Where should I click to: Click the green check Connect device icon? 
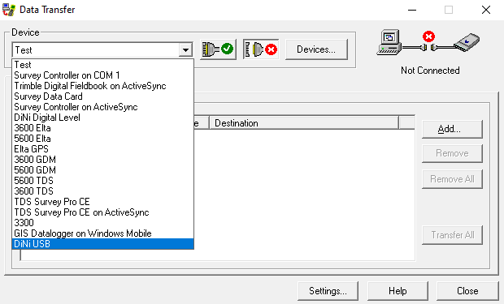218,49
